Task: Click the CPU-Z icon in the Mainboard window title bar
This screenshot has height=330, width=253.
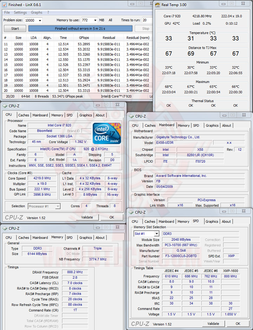Action: (131, 116)
